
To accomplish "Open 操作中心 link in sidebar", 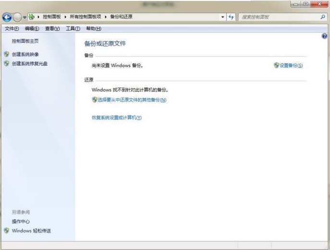I will pos(21,221).
